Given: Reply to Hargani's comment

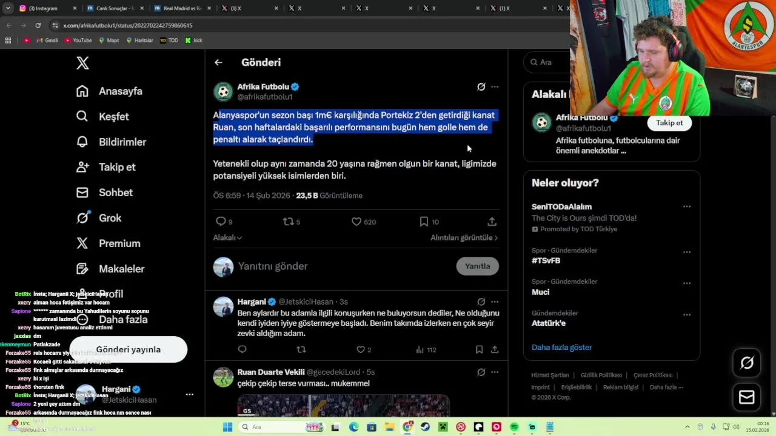Looking at the screenshot, I should [x=242, y=349].
